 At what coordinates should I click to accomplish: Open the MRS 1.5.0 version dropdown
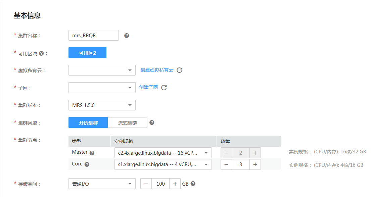[x=102, y=105]
